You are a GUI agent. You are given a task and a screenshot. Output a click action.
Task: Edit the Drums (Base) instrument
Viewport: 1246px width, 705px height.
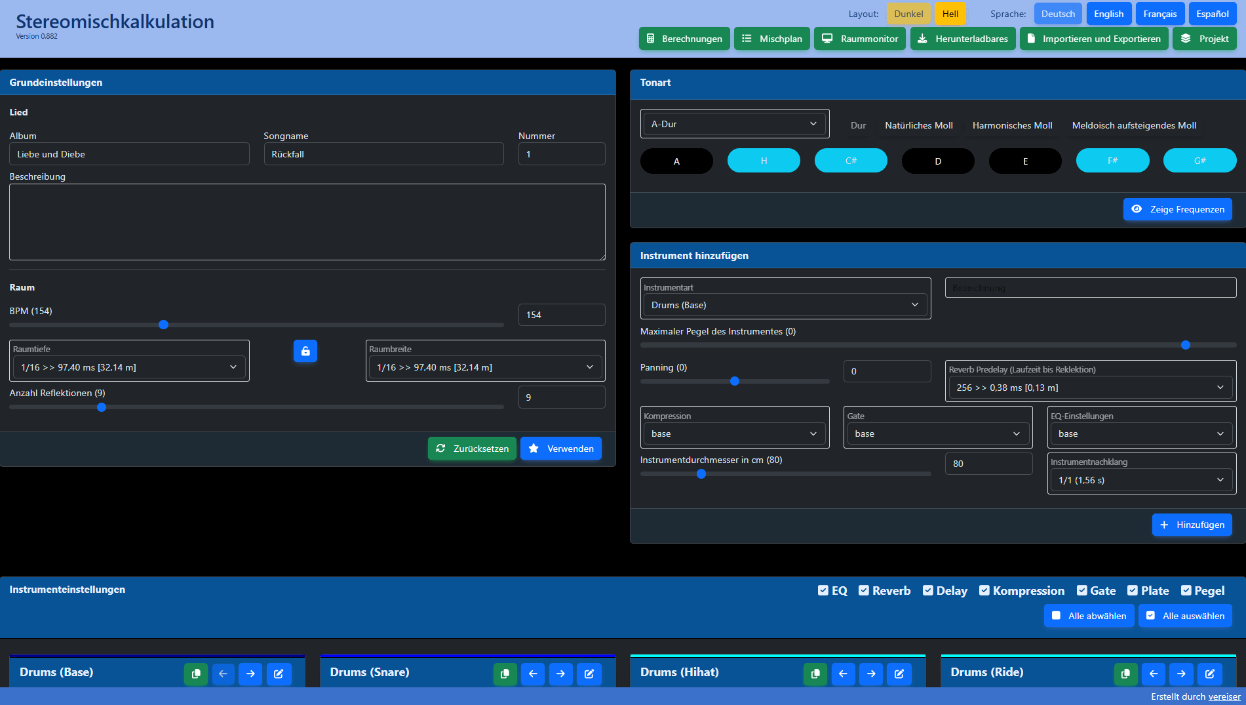point(279,674)
